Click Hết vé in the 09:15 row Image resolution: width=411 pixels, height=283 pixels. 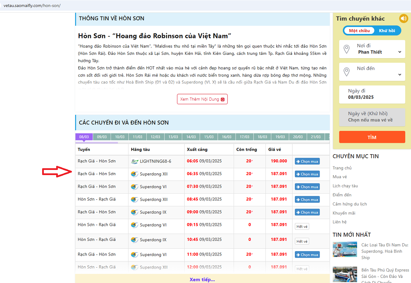[302, 226]
